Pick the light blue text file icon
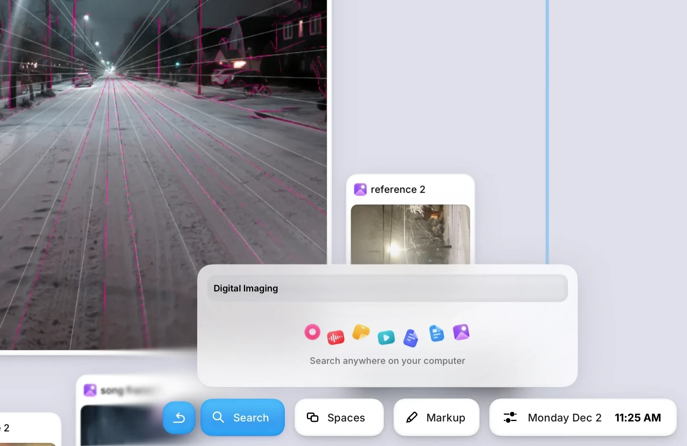 pos(437,333)
